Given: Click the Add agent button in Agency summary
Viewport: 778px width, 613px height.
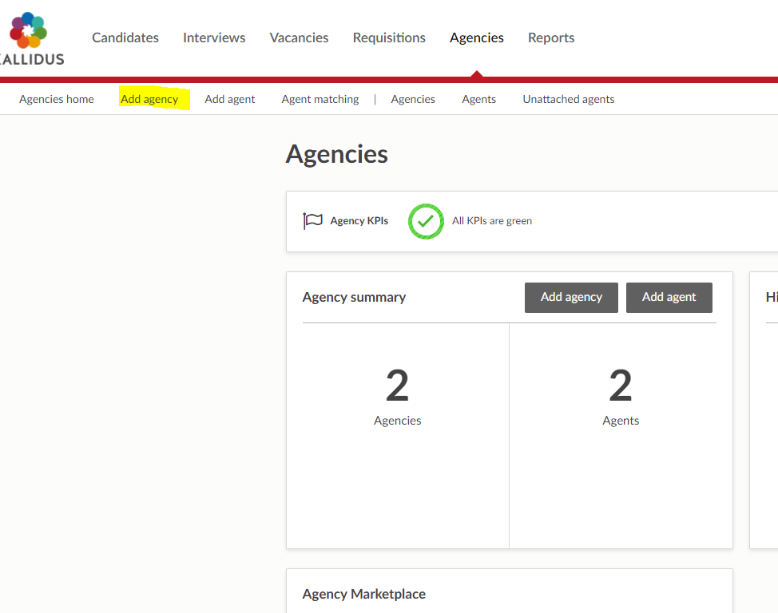Looking at the screenshot, I should click(669, 297).
